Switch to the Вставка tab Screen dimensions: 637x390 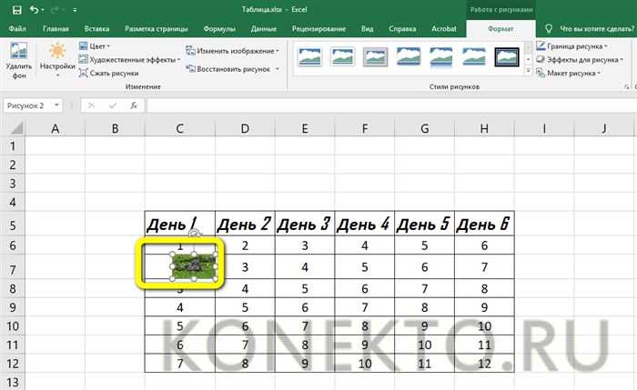[96, 29]
